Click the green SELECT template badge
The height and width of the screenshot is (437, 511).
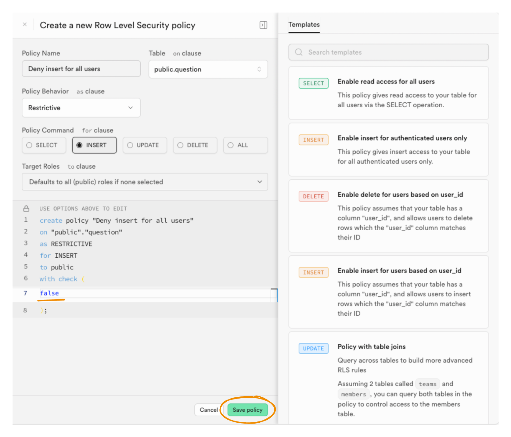pyautogui.click(x=313, y=83)
